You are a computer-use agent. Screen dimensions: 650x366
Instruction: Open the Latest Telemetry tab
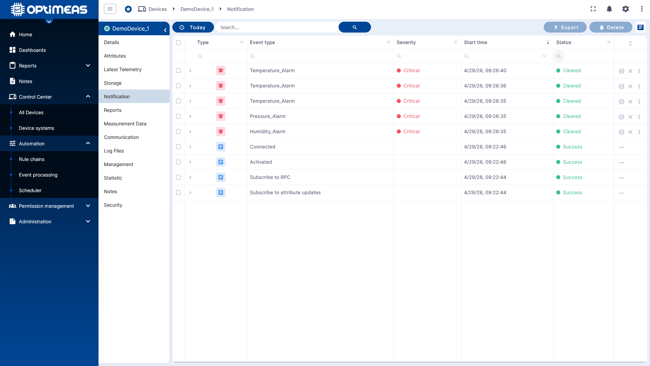point(134,69)
